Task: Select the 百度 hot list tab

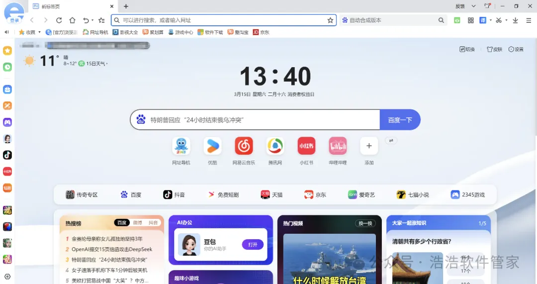Action: click(x=122, y=223)
